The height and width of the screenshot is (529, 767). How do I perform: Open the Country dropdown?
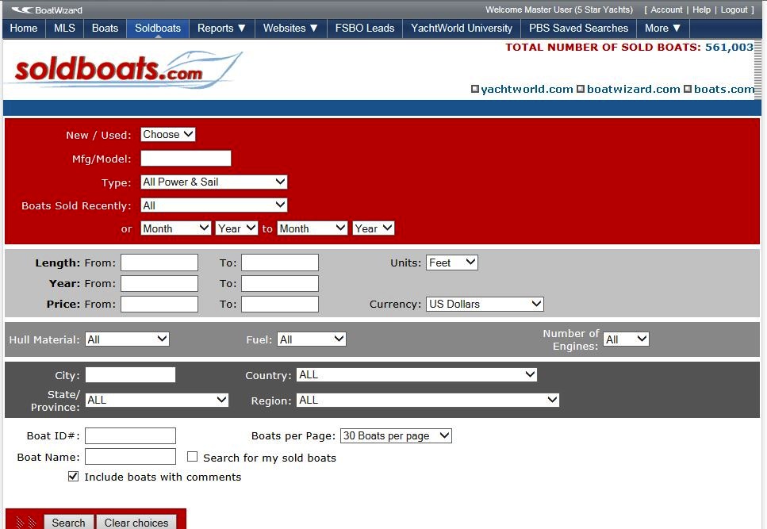tap(416, 374)
